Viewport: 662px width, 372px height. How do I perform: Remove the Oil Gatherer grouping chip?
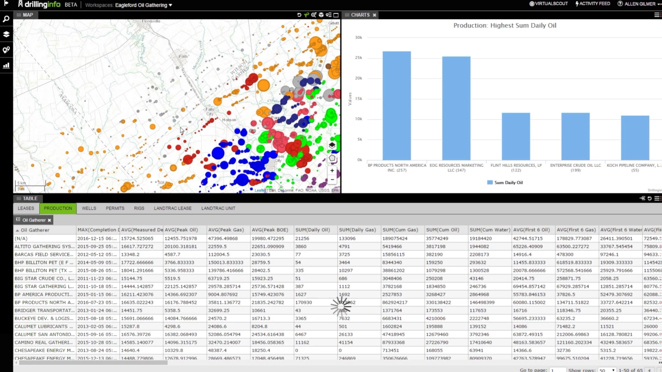(x=50, y=220)
